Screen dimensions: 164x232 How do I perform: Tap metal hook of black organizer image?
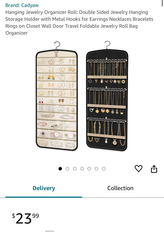(x=108, y=45)
